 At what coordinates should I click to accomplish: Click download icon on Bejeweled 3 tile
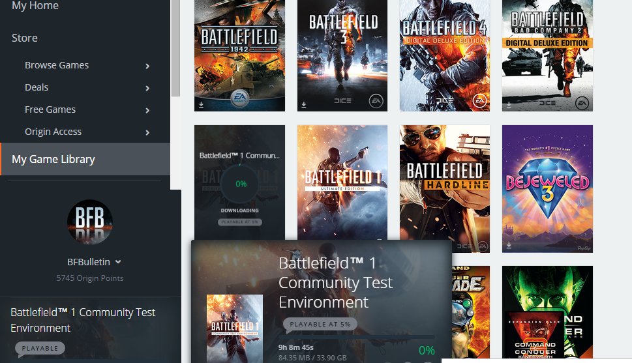pos(509,245)
